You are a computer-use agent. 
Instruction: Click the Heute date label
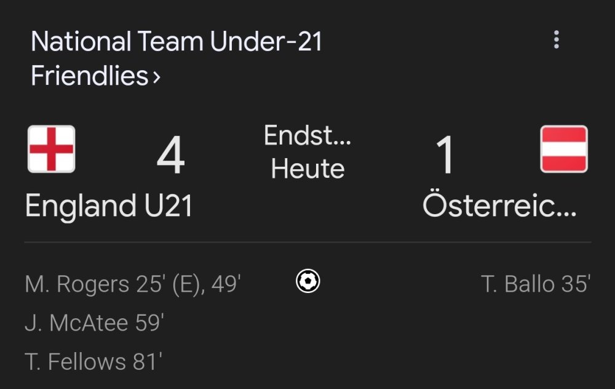point(307,169)
